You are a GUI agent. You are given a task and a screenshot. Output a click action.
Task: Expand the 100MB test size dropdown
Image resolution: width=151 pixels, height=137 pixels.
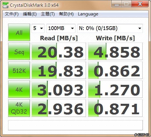(x=61, y=28)
